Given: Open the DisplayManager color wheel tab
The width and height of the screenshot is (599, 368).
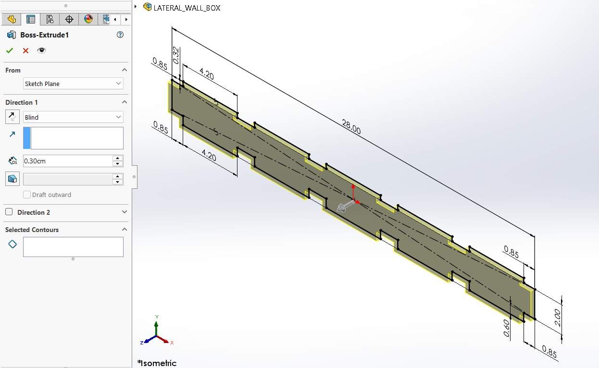Looking at the screenshot, I should 88,19.
